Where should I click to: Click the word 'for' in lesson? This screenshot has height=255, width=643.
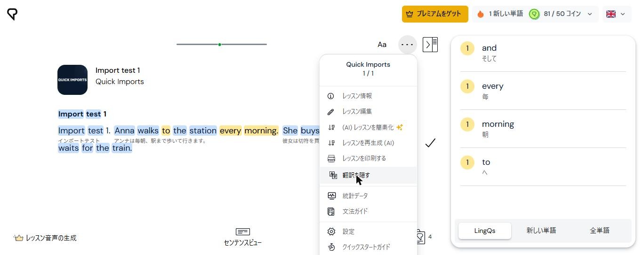pyautogui.click(x=88, y=148)
